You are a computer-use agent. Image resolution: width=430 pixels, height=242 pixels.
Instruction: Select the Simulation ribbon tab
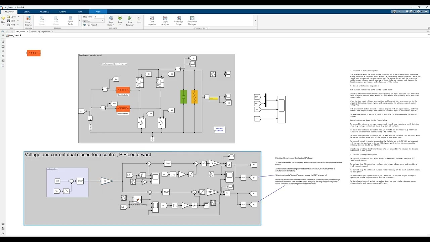[9, 12]
